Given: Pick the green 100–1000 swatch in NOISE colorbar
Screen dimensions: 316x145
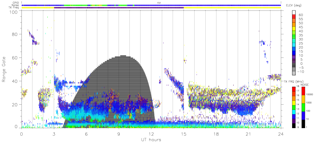Looking at the screenshot, I should point(303,107).
